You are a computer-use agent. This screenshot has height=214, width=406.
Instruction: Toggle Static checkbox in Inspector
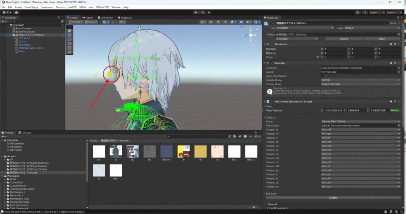click(387, 23)
